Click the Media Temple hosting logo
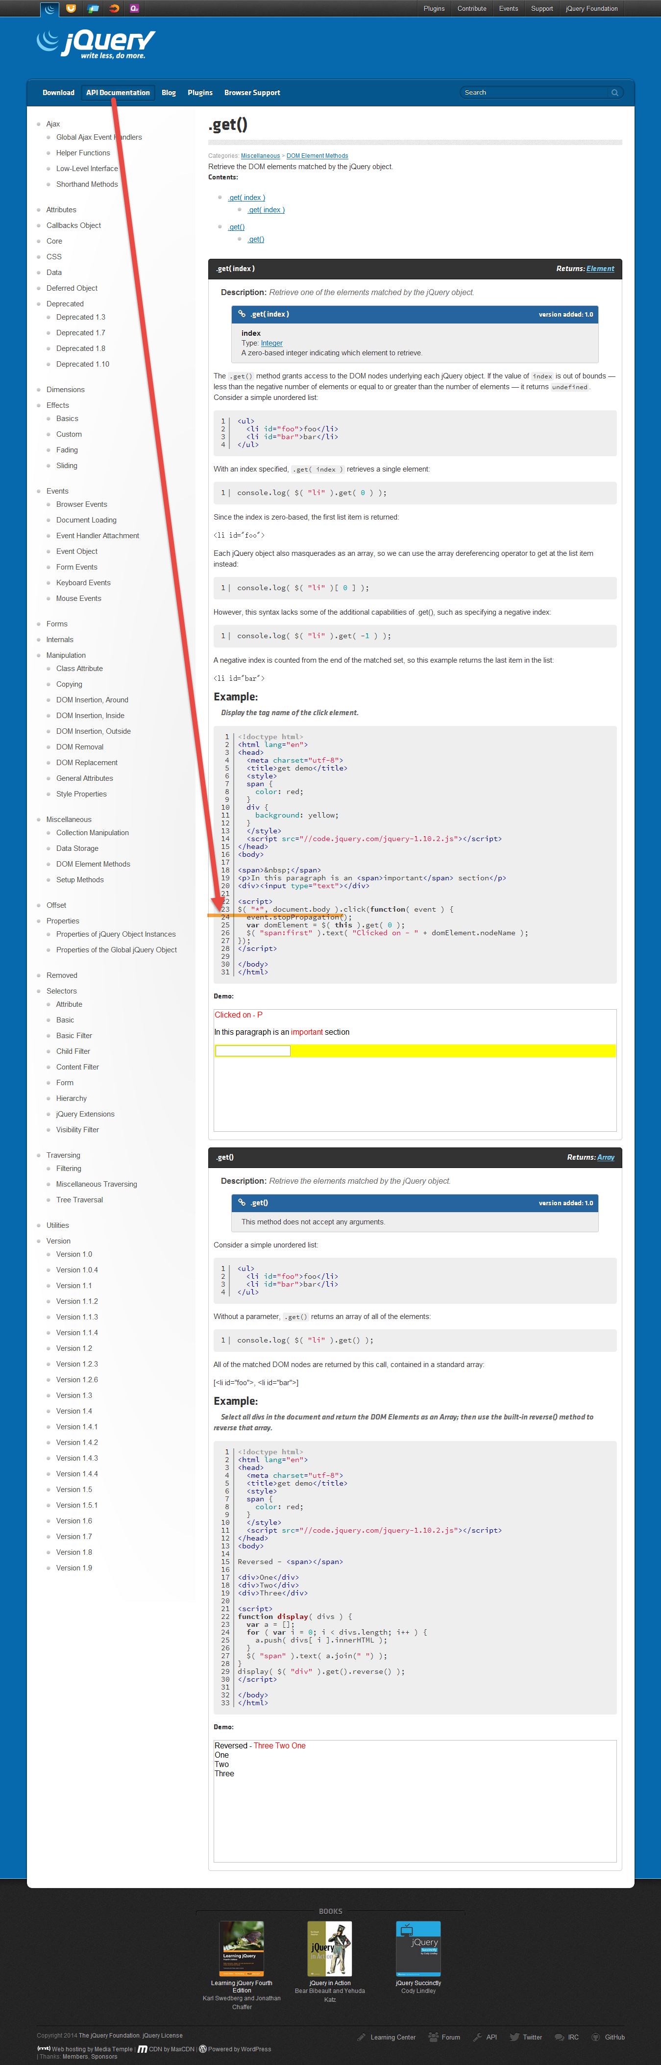This screenshot has width=661, height=2065. [x=44, y=2048]
